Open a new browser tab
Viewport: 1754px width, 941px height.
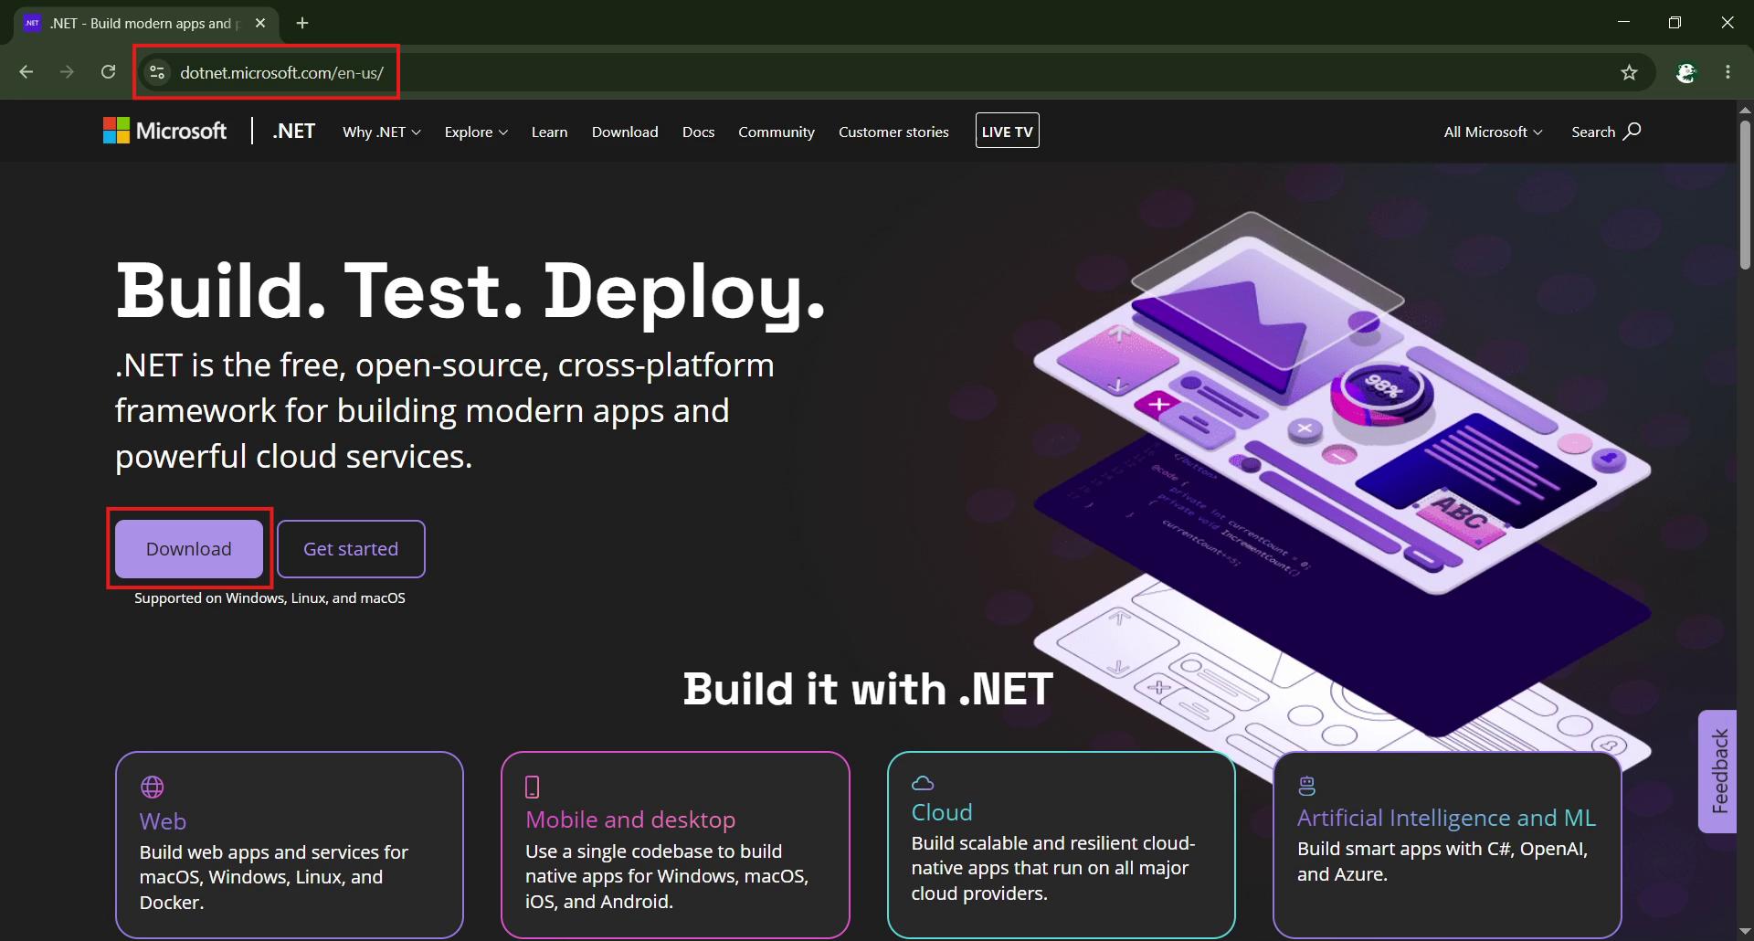[x=302, y=23]
